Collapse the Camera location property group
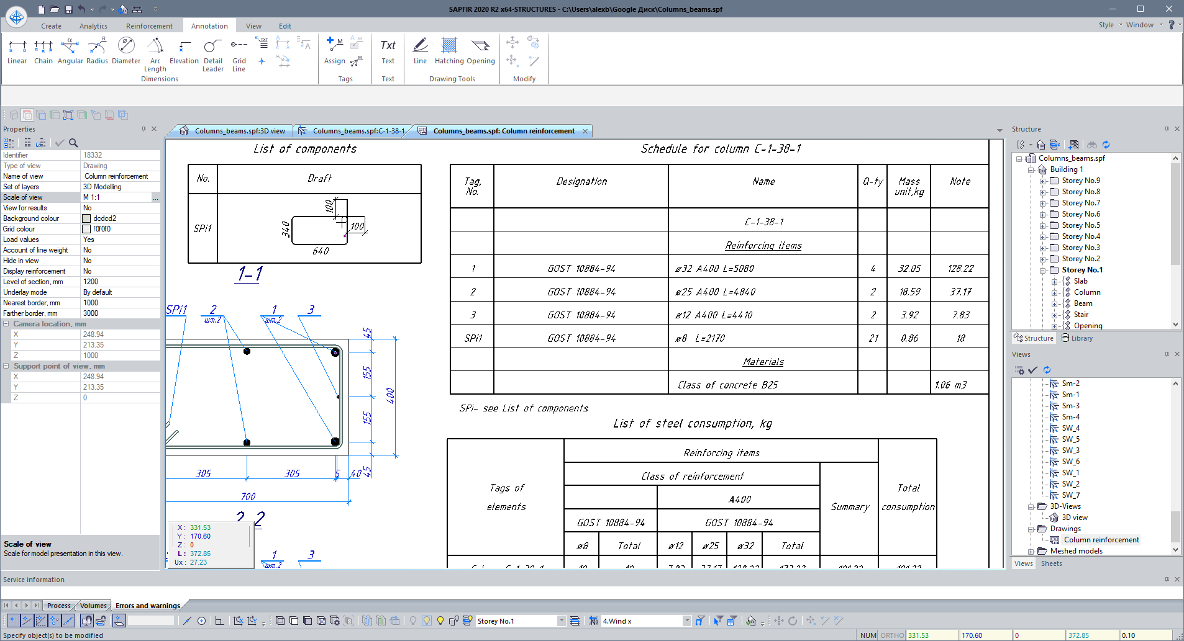This screenshot has height=641, width=1184. tap(6, 324)
